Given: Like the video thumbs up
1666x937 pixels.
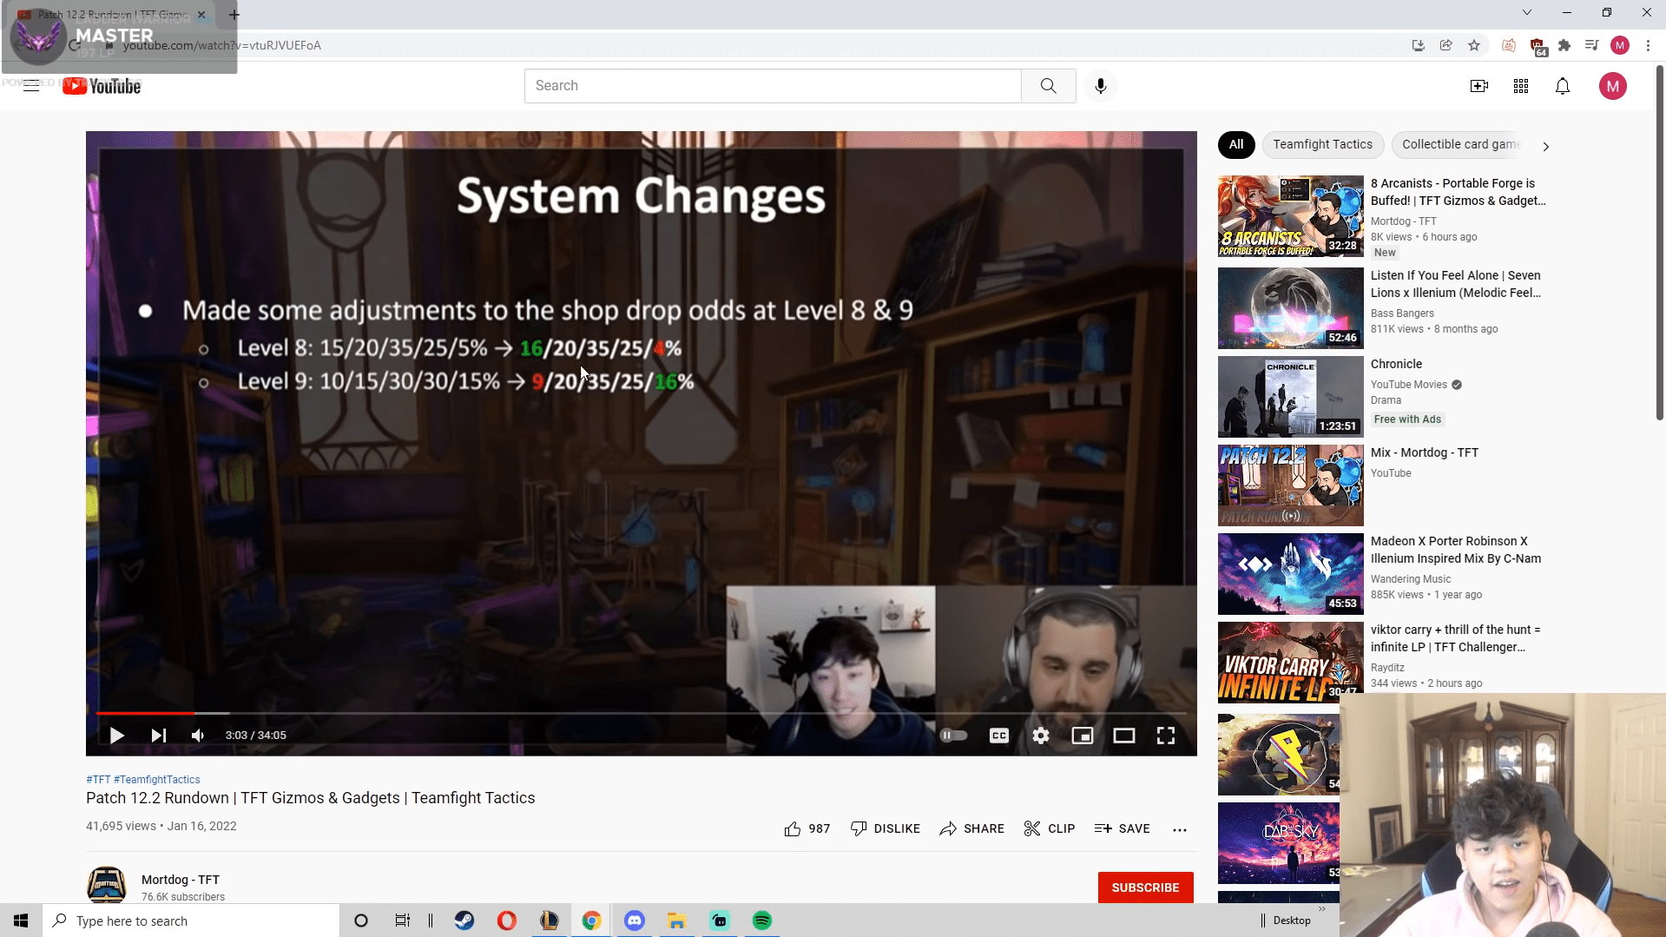Looking at the screenshot, I should 807,829.
